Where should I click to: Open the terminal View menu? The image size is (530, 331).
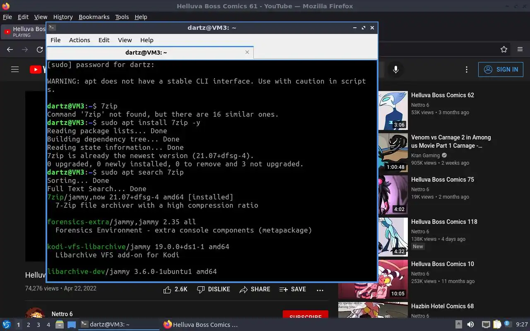pos(125,40)
